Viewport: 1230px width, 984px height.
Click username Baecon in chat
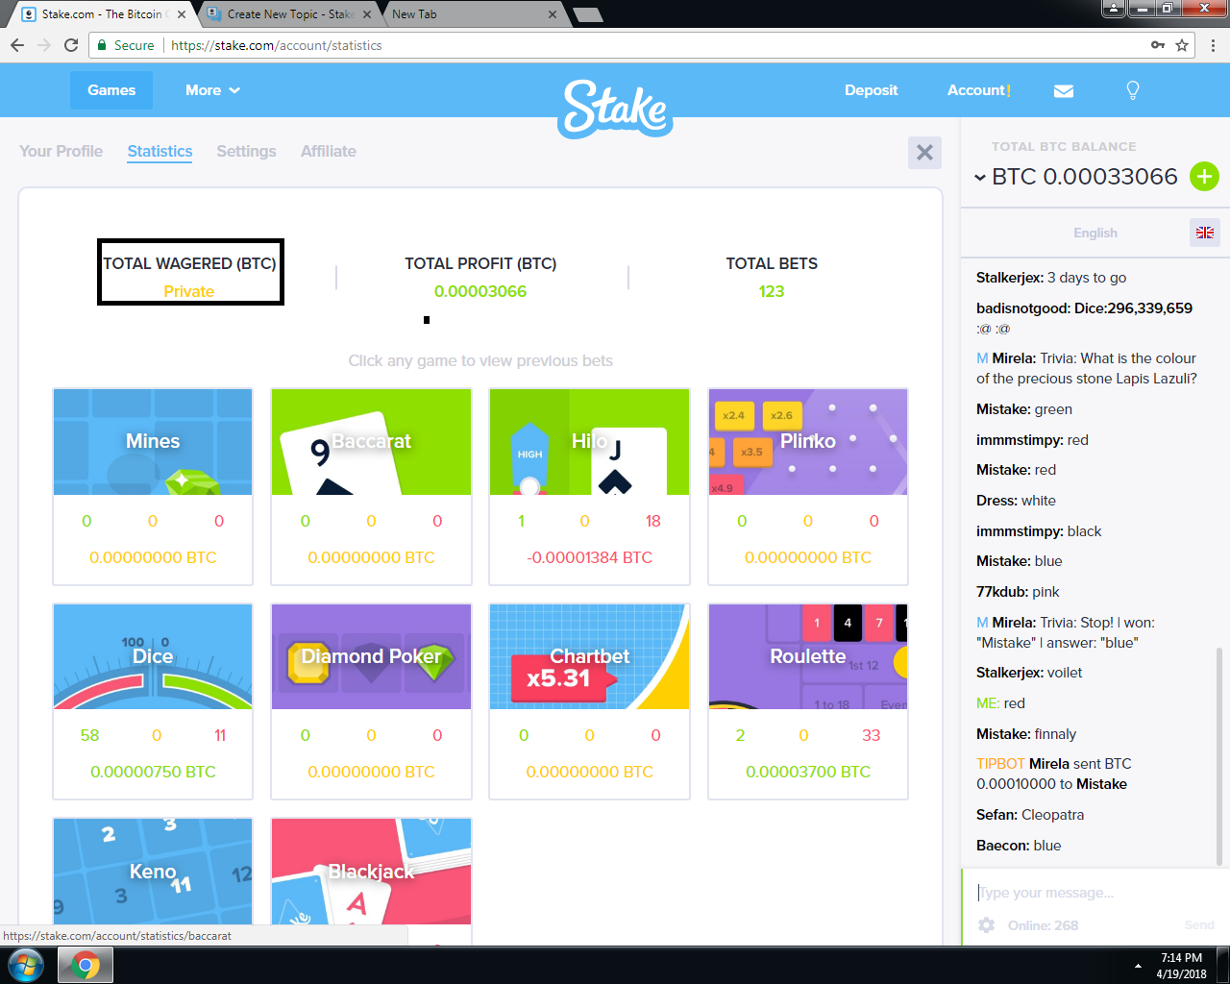coord(1003,846)
